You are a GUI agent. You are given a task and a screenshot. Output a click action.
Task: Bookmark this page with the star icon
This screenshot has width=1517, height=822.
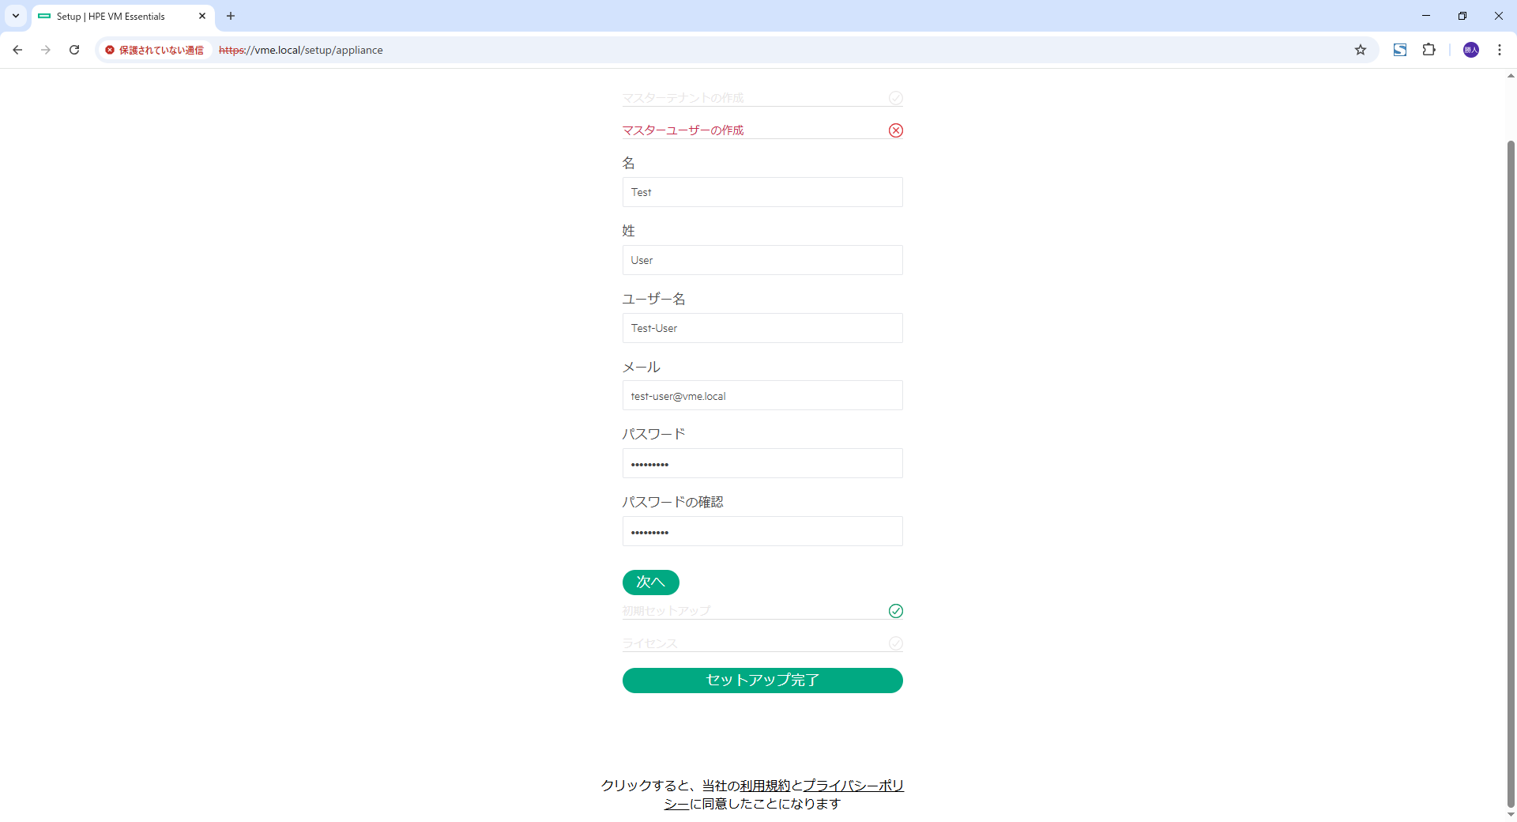(x=1361, y=50)
